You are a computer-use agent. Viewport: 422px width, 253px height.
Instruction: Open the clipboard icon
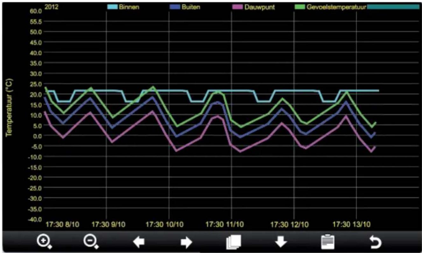point(328,242)
